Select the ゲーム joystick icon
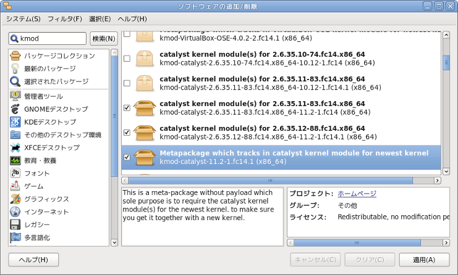 coord(15,186)
